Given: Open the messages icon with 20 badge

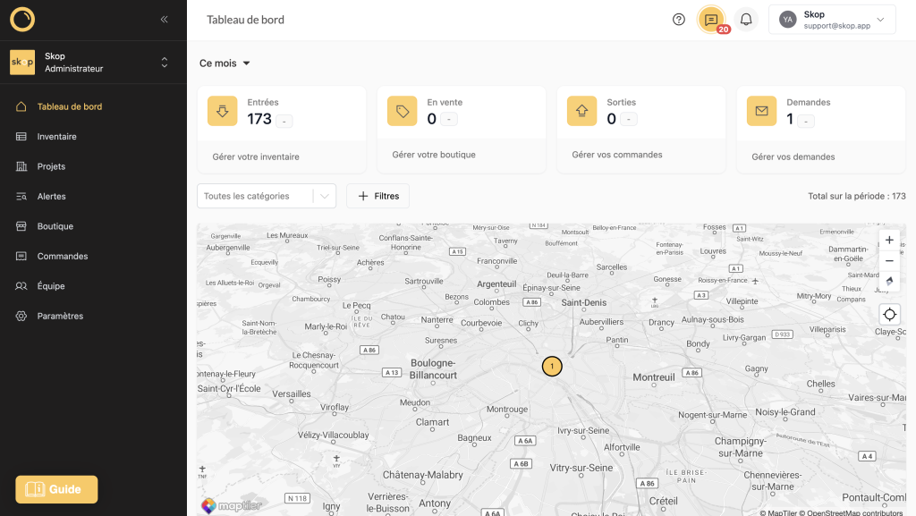Looking at the screenshot, I should 711,20.
